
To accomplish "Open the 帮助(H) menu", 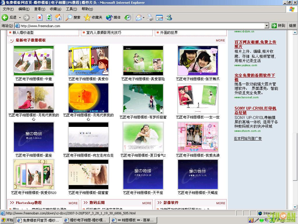I will [87, 9].
